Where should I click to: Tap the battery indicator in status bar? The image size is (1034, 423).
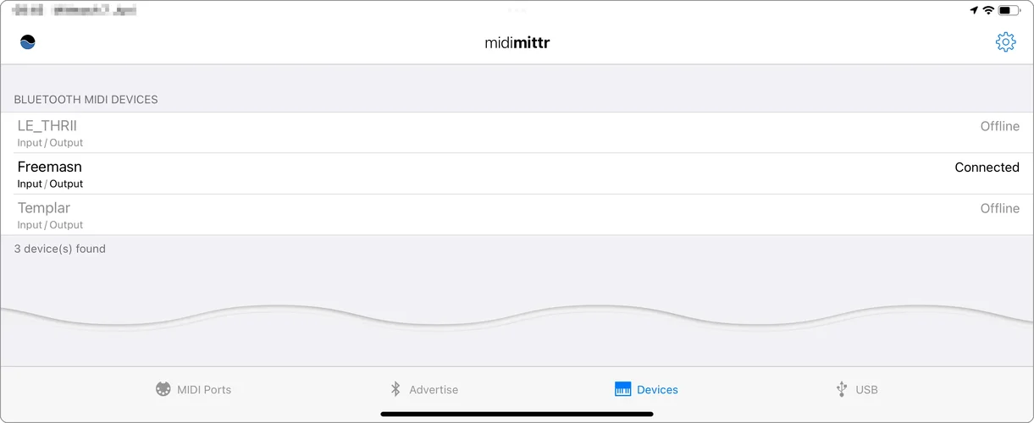(1009, 10)
